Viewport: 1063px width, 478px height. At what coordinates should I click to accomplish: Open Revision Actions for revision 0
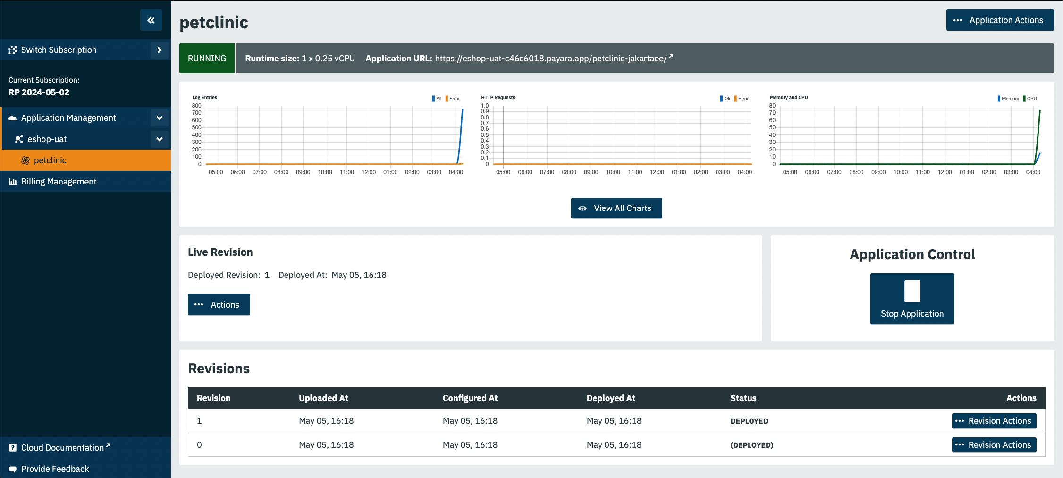[x=994, y=445]
